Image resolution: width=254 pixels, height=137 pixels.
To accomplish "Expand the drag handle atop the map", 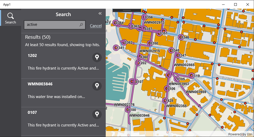I will [x=127, y=10].
